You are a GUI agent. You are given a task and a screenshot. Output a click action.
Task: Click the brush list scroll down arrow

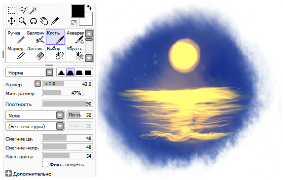click(89, 58)
